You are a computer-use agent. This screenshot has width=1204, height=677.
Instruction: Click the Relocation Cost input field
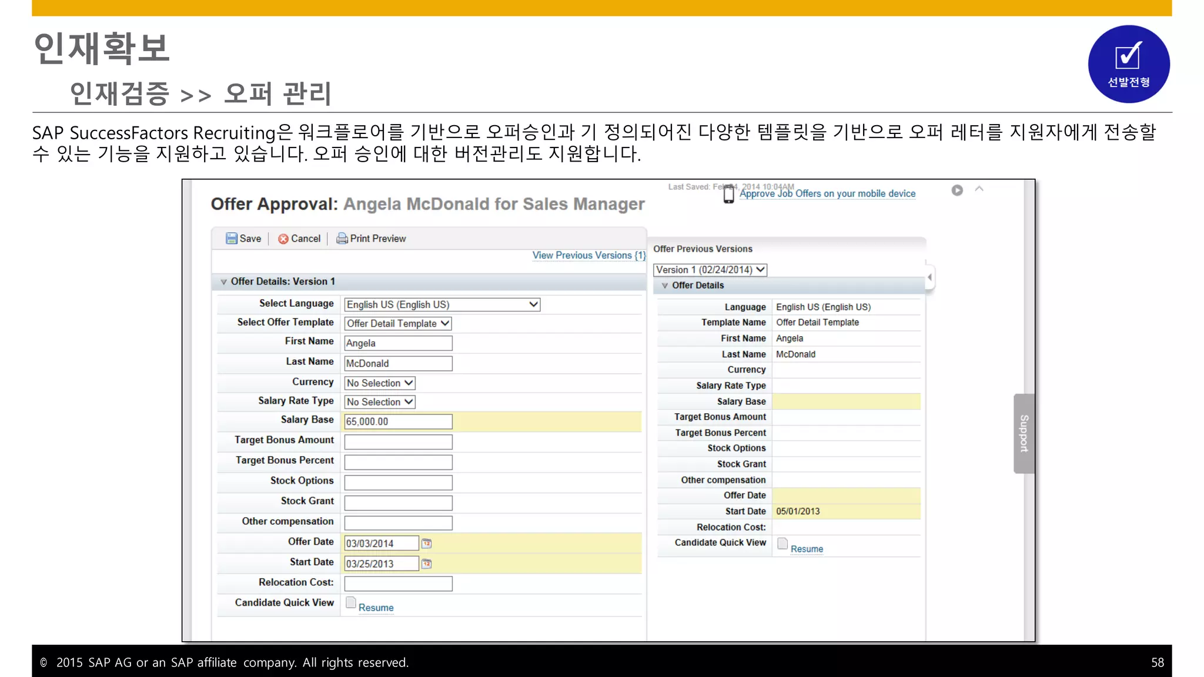click(x=398, y=584)
